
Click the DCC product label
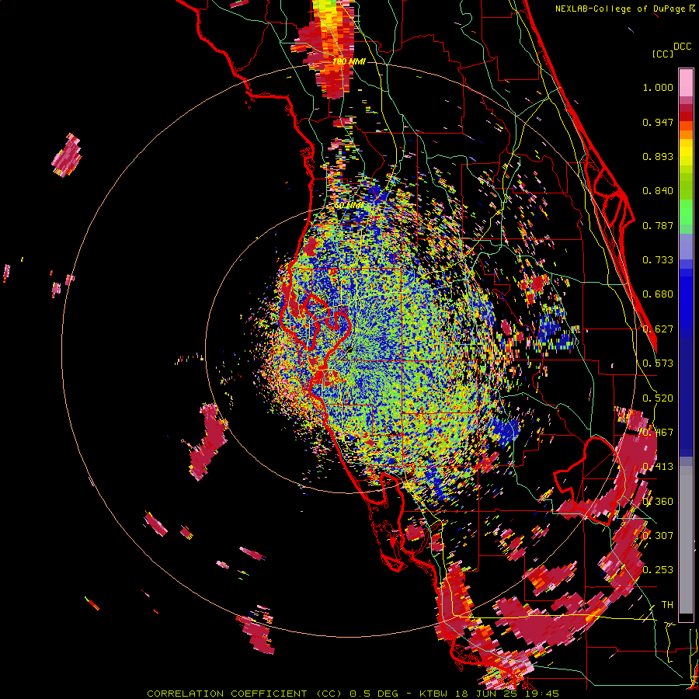click(683, 47)
